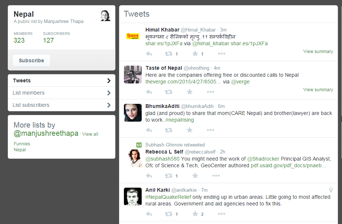
Task: Open the first shar.es/1pJXFa link
Action: pyautogui.click(x=164, y=44)
